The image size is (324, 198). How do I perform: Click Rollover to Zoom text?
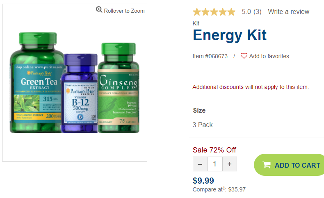[124, 11]
